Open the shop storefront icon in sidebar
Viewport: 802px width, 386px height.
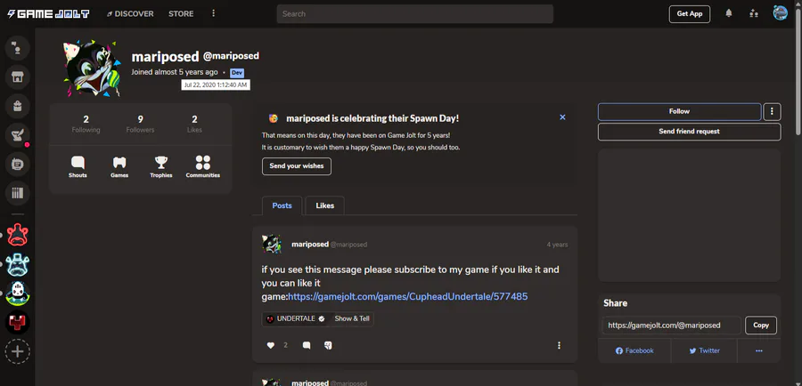tap(18, 77)
